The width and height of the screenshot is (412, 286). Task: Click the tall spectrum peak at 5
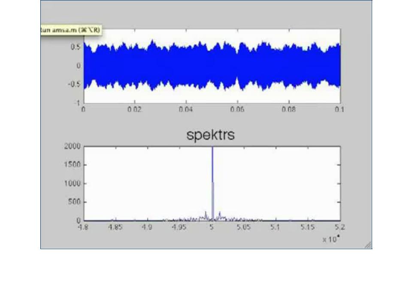[x=212, y=184]
